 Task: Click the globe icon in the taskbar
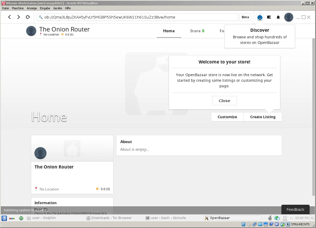point(21,218)
